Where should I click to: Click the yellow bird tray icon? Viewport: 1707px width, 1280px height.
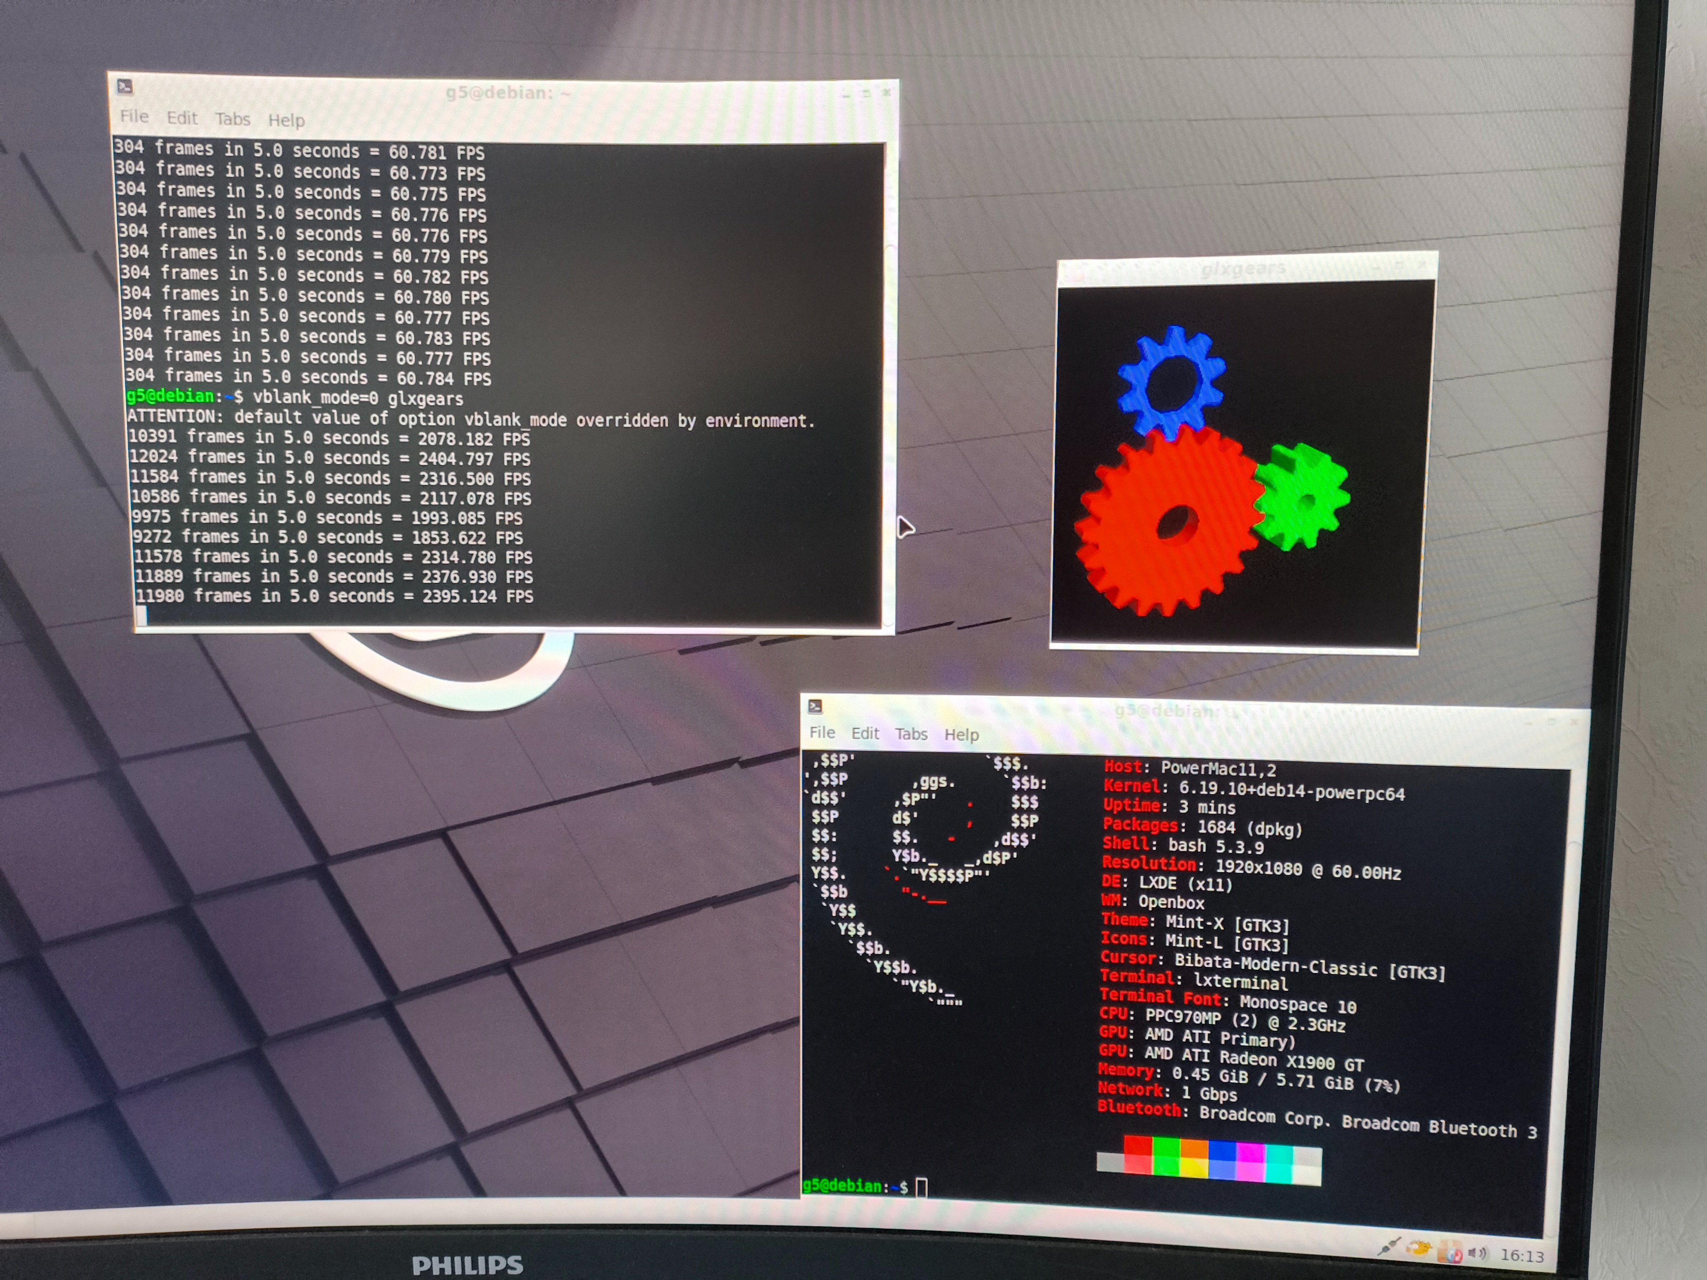point(1418,1248)
